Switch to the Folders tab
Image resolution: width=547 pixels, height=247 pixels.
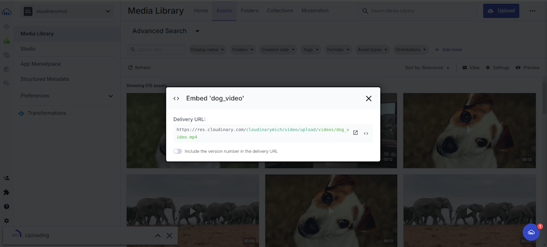pos(249,11)
